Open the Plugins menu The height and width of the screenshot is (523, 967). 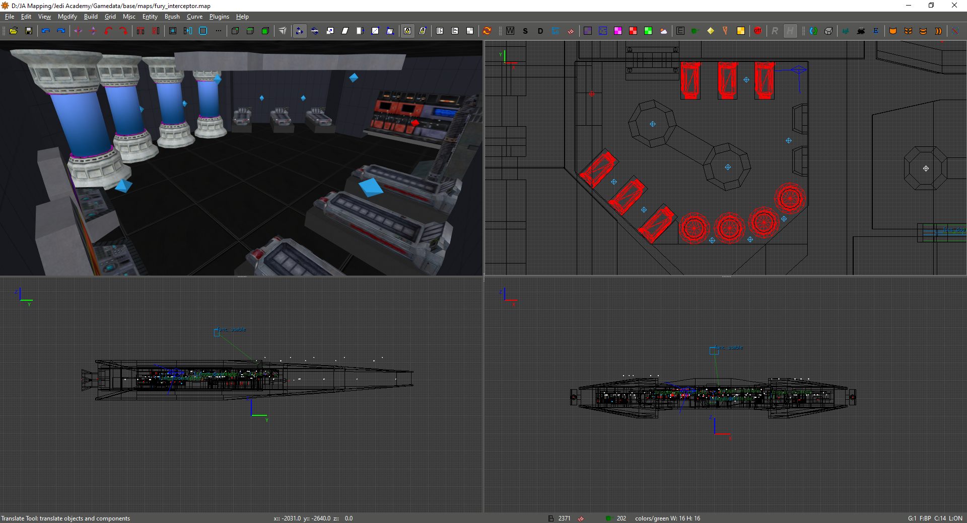click(x=219, y=17)
